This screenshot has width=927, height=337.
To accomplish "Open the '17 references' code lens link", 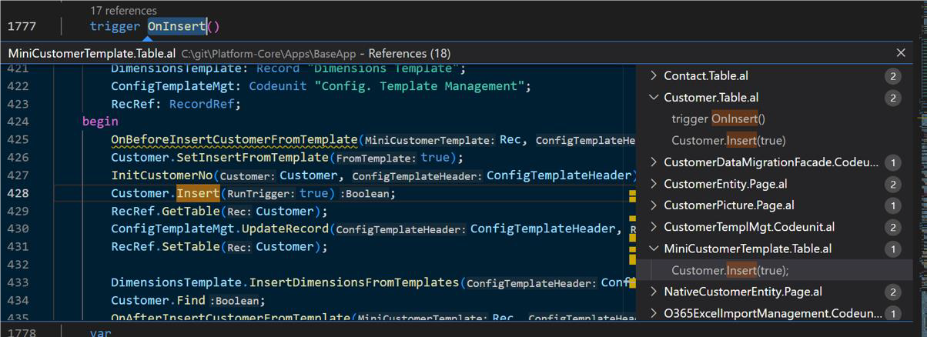I will click(x=123, y=11).
